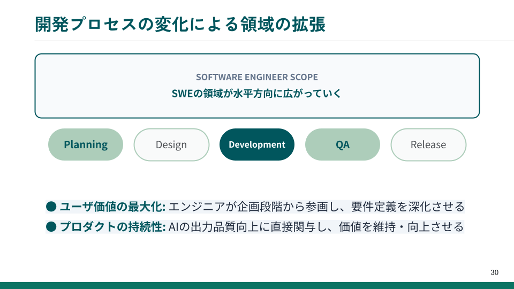Click the text AIの出力品質向上に直接関与し、価値を維持・向上させる
The image size is (514, 289).
tap(316, 227)
